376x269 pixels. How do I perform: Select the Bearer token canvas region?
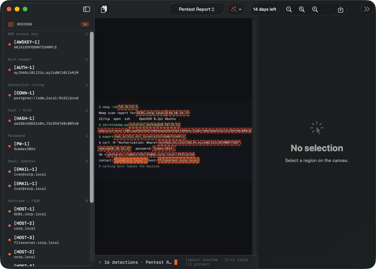(x=199, y=143)
